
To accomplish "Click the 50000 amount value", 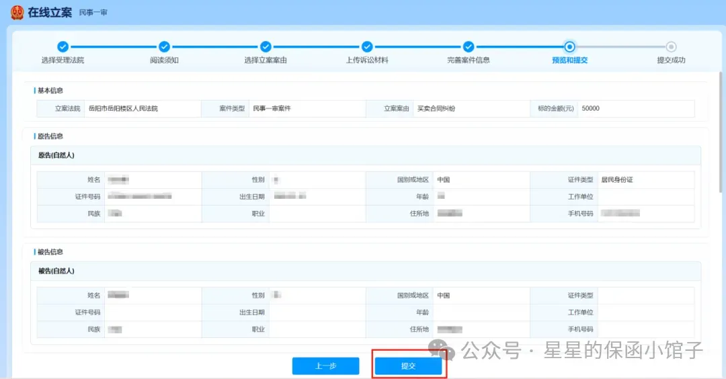I will [590, 109].
